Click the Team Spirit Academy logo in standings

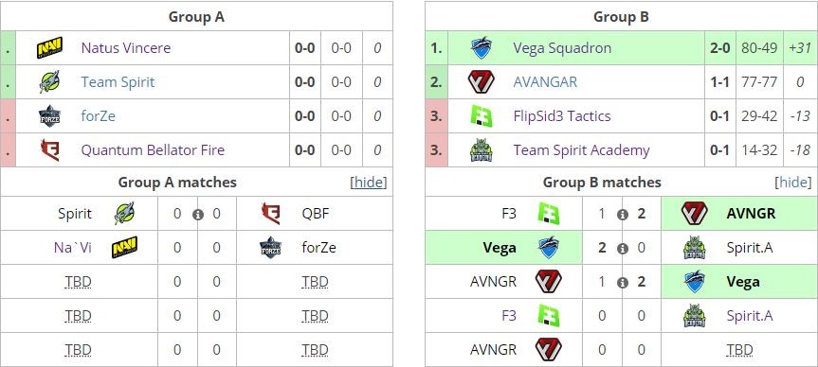pyautogui.click(x=481, y=150)
